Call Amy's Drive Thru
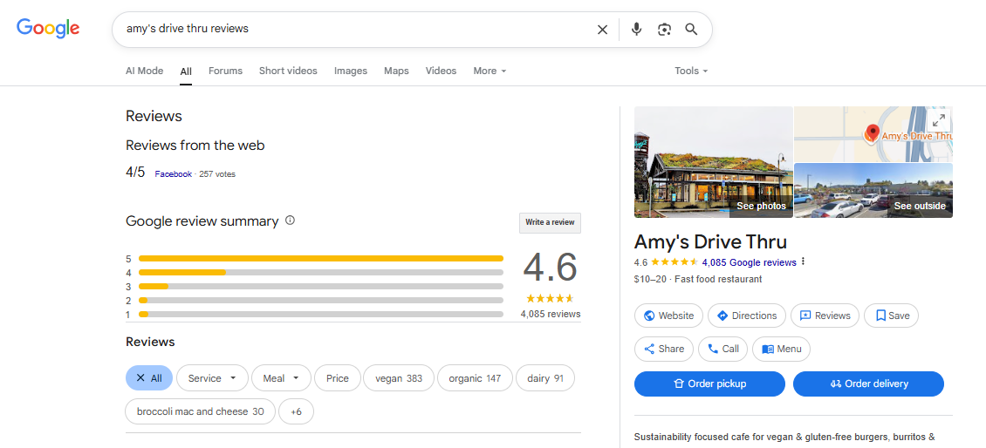The height and width of the screenshot is (448, 986). [x=723, y=349]
